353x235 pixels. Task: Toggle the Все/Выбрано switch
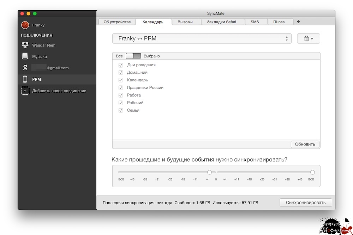coord(133,56)
